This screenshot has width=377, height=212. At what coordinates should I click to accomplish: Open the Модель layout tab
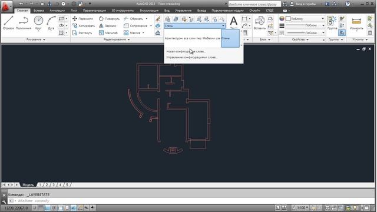click(28, 185)
